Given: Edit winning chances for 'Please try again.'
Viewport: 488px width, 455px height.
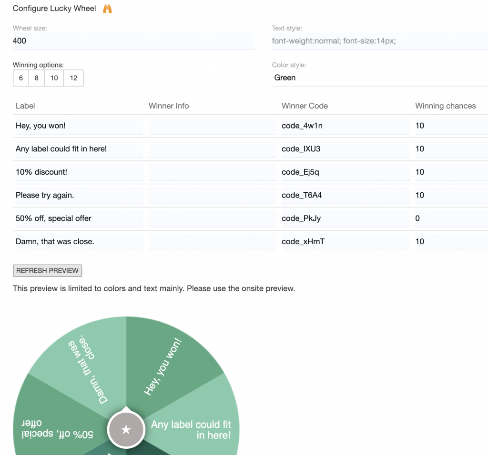Looking at the screenshot, I should pos(452,195).
